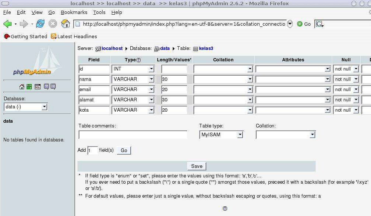
Task: Click the green Exit icon in left panel
Action: (29, 87)
